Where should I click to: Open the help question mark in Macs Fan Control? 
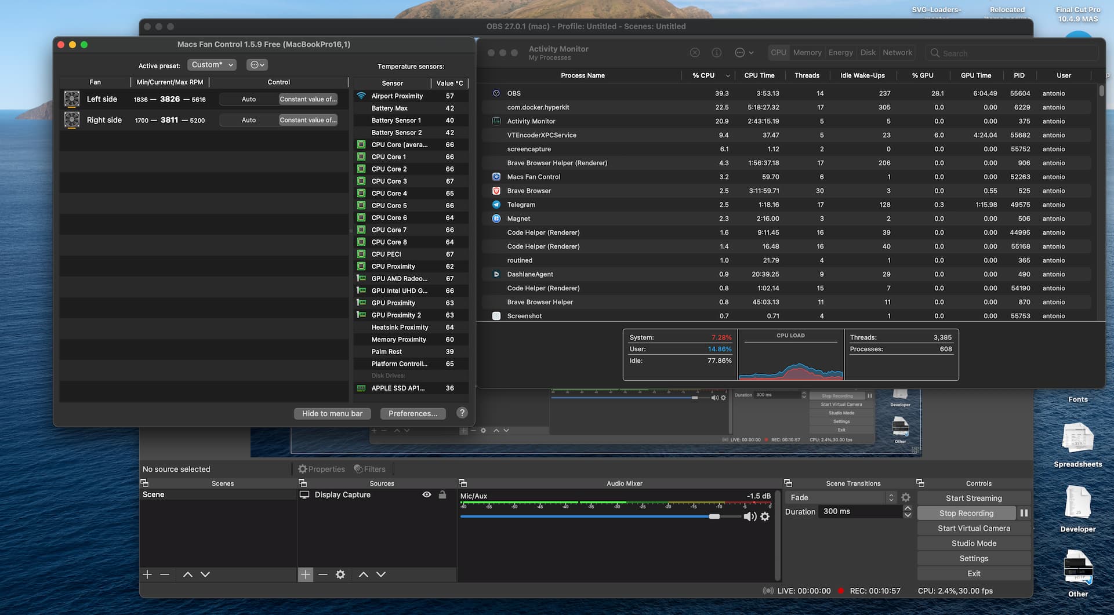pos(462,413)
